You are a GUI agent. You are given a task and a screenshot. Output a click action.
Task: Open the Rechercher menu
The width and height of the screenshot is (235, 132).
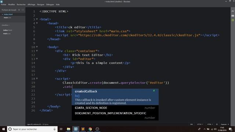pos(21,4)
